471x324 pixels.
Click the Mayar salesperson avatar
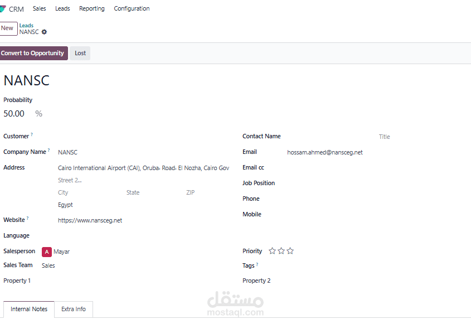point(47,252)
